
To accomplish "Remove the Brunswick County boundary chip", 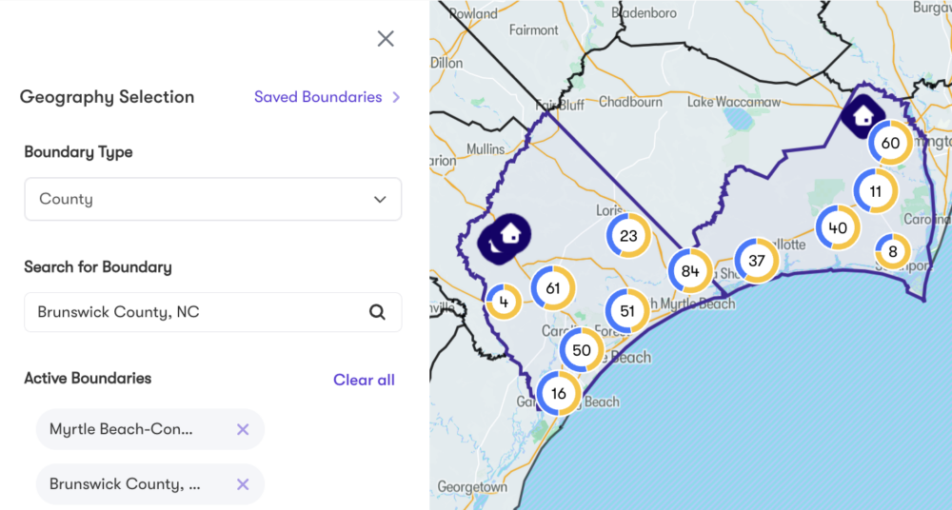I will 243,484.
